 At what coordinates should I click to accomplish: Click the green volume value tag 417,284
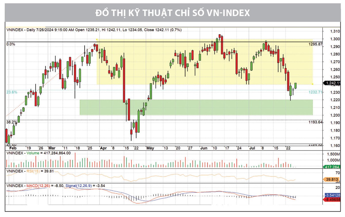point(332,167)
